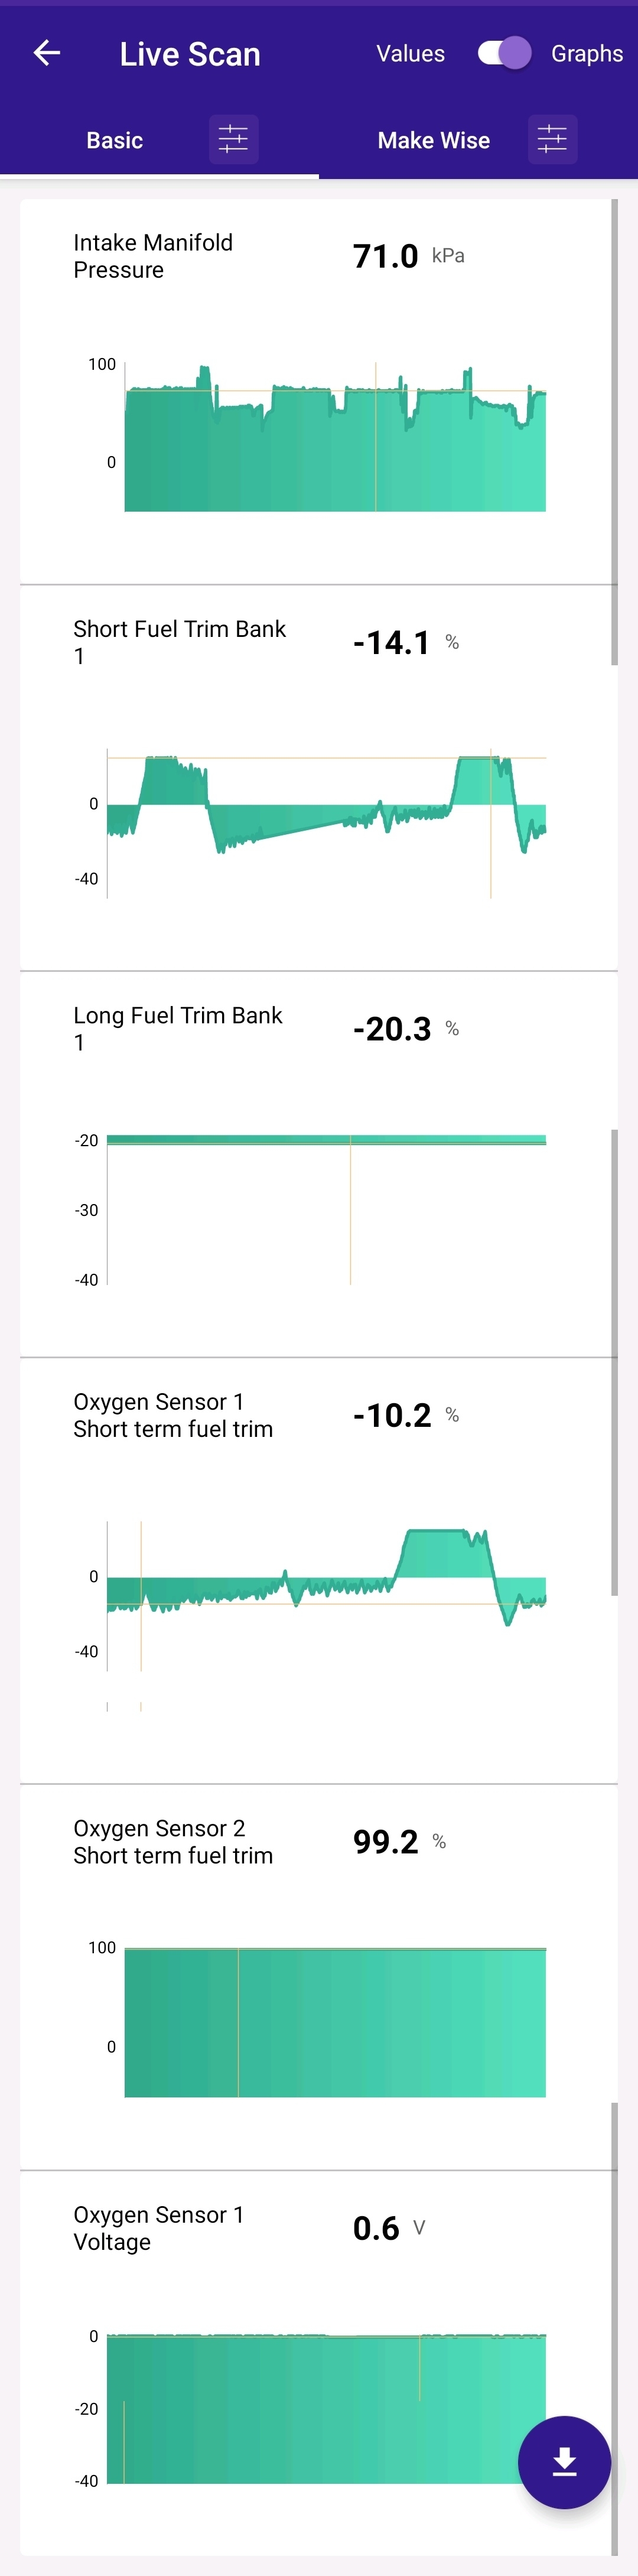Viewport: 638px width, 2576px height.
Task: Select the Values label
Action: coord(410,54)
